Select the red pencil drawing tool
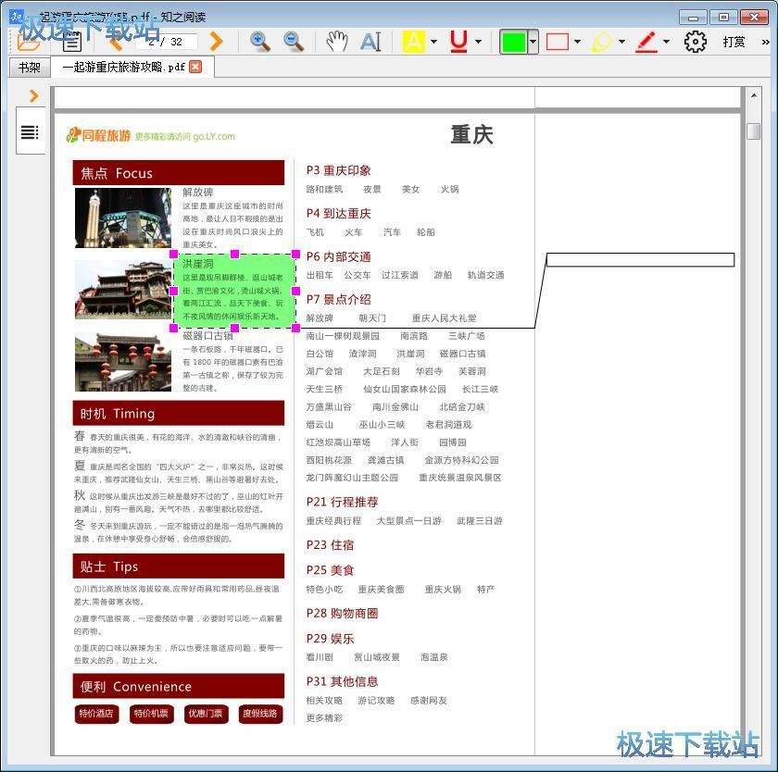The width and height of the screenshot is (778, 772). (646, 42)
